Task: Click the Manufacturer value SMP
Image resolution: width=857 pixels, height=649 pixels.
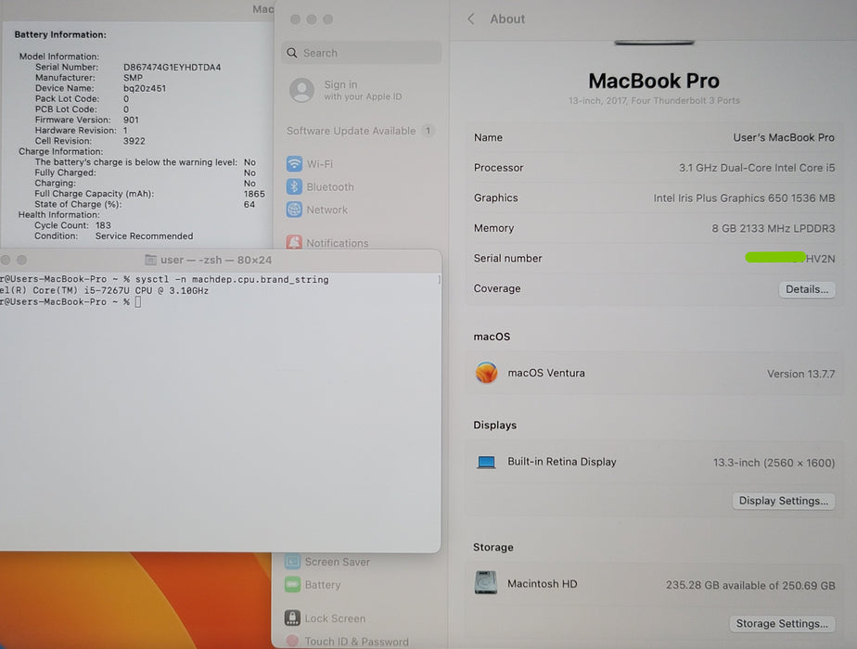Action: coord(133,78)
